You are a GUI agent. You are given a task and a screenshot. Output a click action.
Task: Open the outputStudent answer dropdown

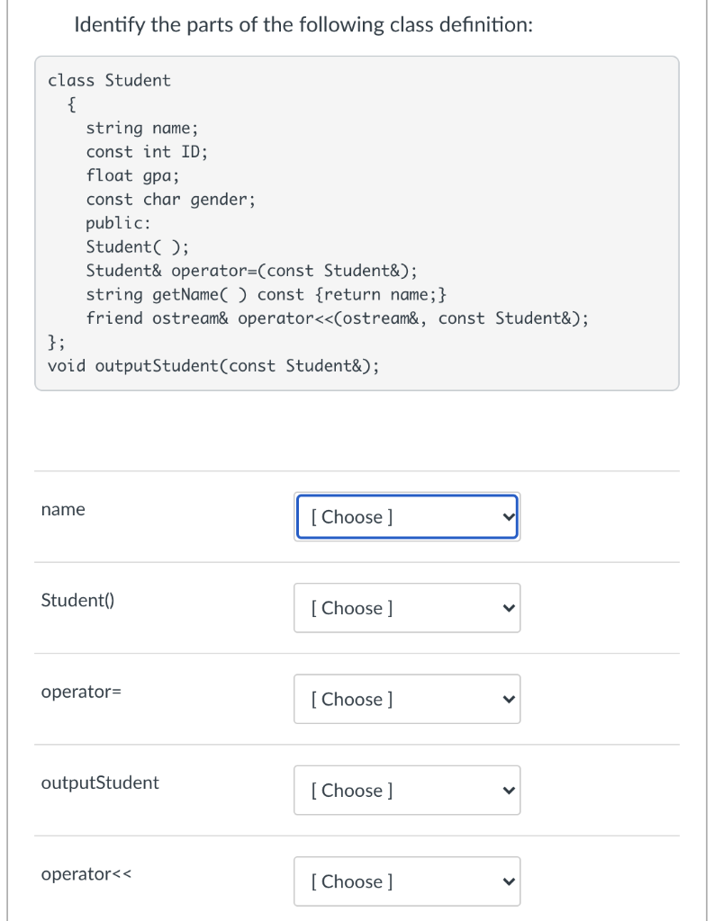coord(407,790)
